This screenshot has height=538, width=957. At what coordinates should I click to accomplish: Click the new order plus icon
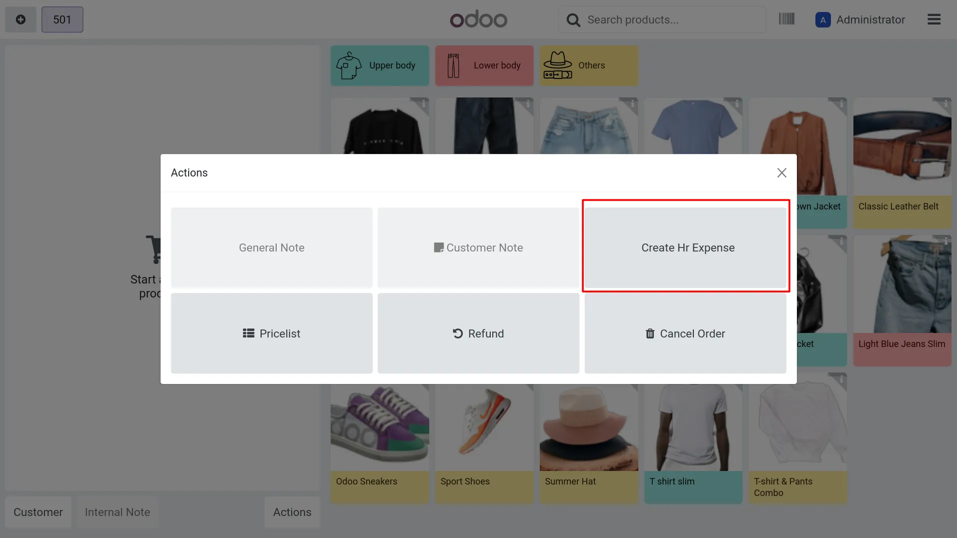click(x=21, y=19)
